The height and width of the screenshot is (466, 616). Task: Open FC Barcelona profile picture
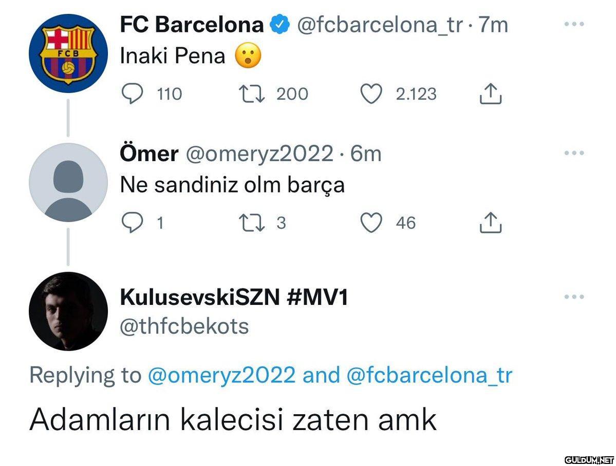click(x=68, y=53)
